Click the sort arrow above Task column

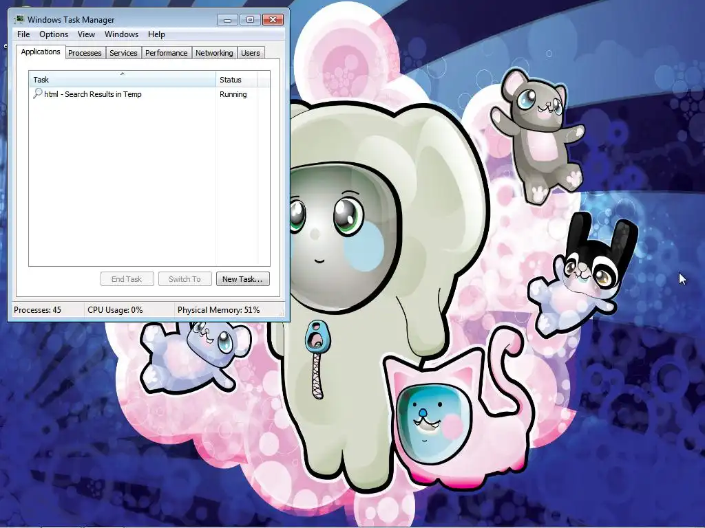[x=123, y=74]
